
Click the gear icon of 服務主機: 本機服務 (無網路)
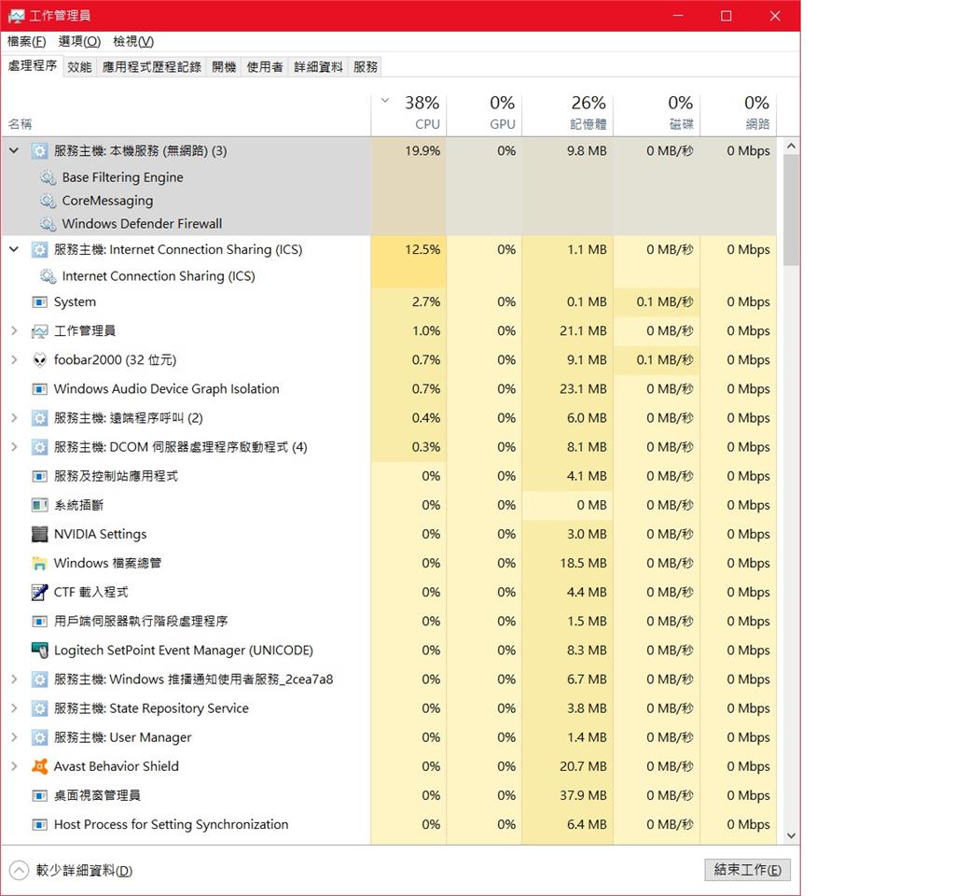39,151
